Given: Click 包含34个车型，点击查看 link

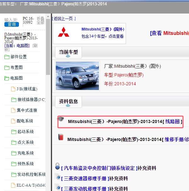Looking at the screenshot, I should click(x=102, y=36).
